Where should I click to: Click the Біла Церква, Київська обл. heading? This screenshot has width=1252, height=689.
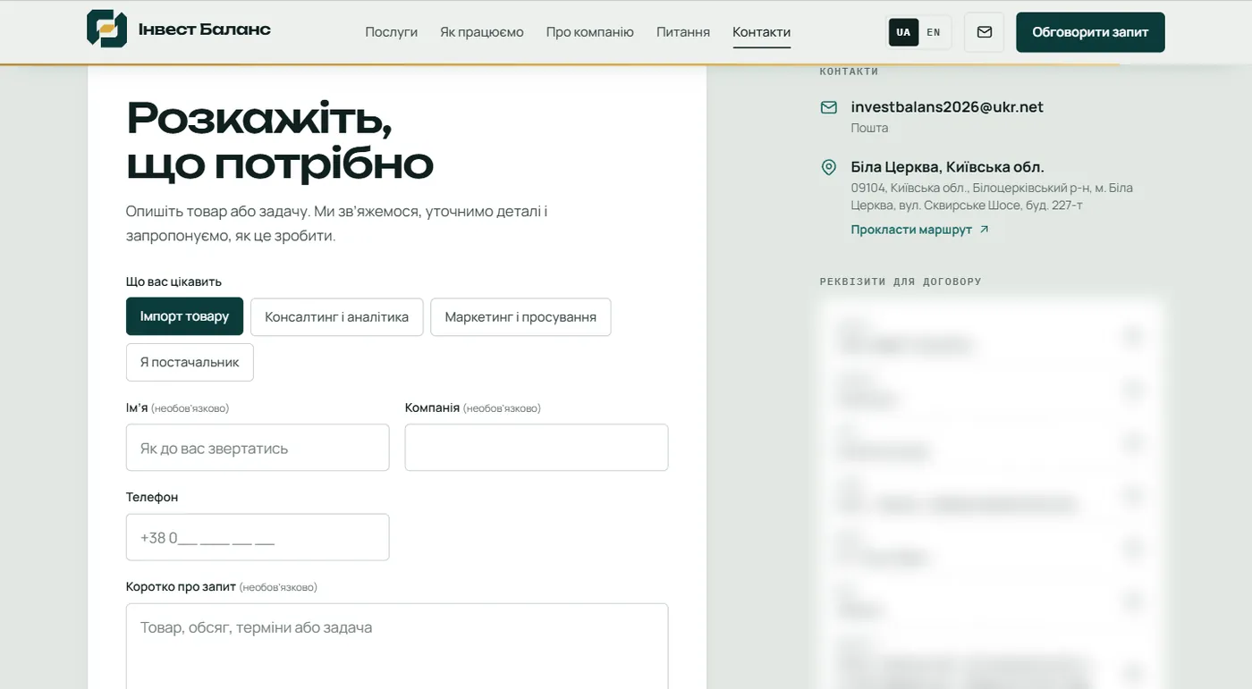point(947,167)
